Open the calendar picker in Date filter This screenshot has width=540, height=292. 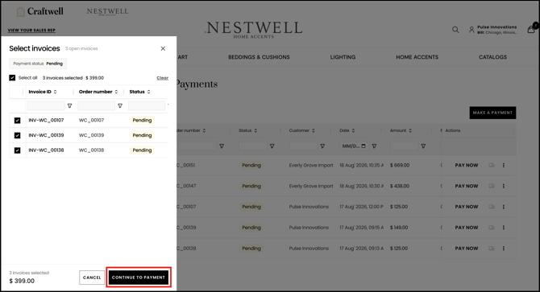click(x=363, y=146)
